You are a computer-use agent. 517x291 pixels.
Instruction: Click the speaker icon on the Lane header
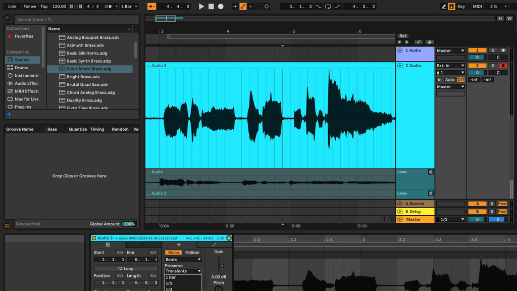pos(431,172)
